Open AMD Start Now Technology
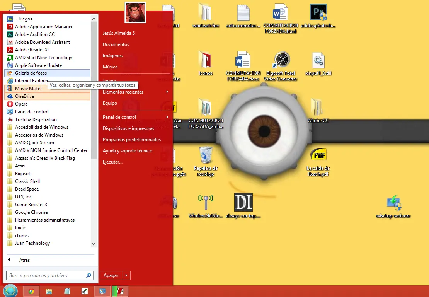429x297 pixels. [x=47, y=58]
